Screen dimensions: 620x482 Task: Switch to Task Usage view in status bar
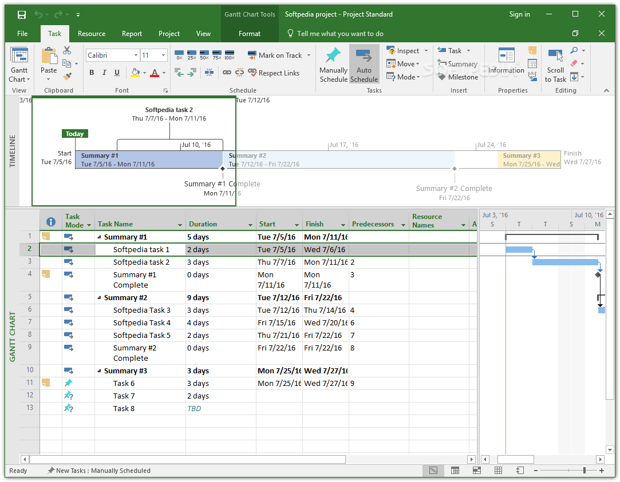[x=455, y=471]
